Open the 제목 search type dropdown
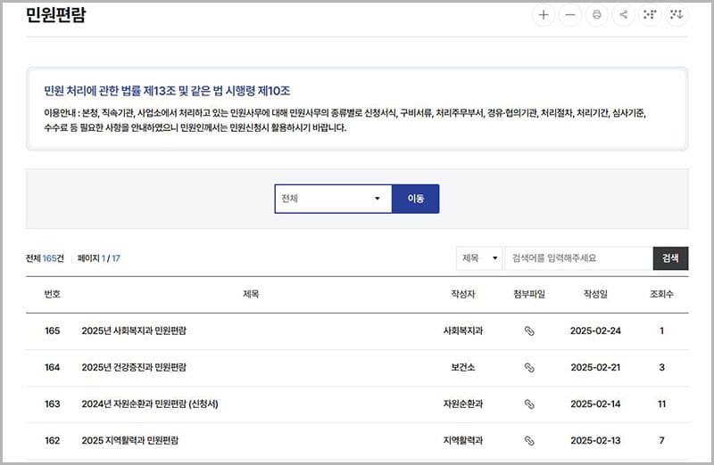Screen dimensions: 714x465 [x=479, y=258]
